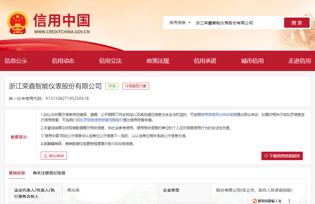Open the 信息公示 menu
315x204 pixels.
coord(16,61)
